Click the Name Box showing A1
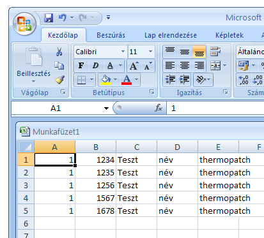Image resolution: width=264 pixels, height=238 pixels. coord(56,108)
